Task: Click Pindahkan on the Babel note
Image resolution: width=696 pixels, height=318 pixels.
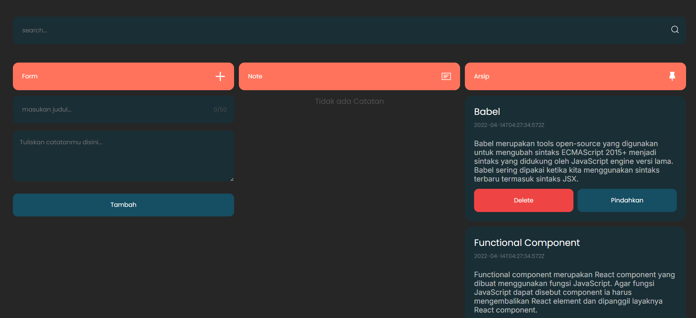Action: 627,200
